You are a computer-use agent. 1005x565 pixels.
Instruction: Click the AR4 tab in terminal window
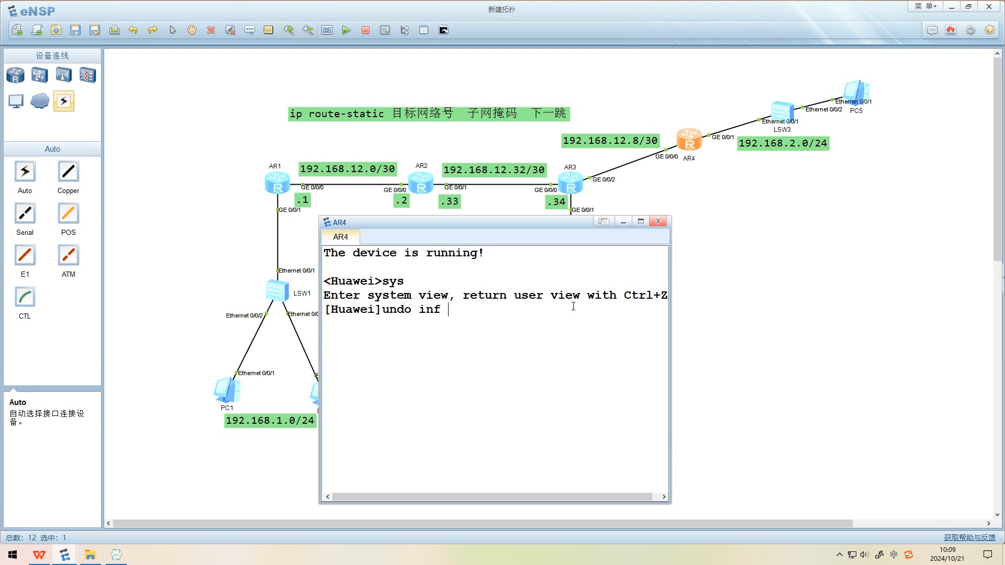coord(340,237)
